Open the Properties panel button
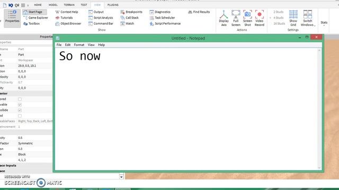Image resolution: width=339 pixels, height=190 pixels. click(x=12, y=18)
